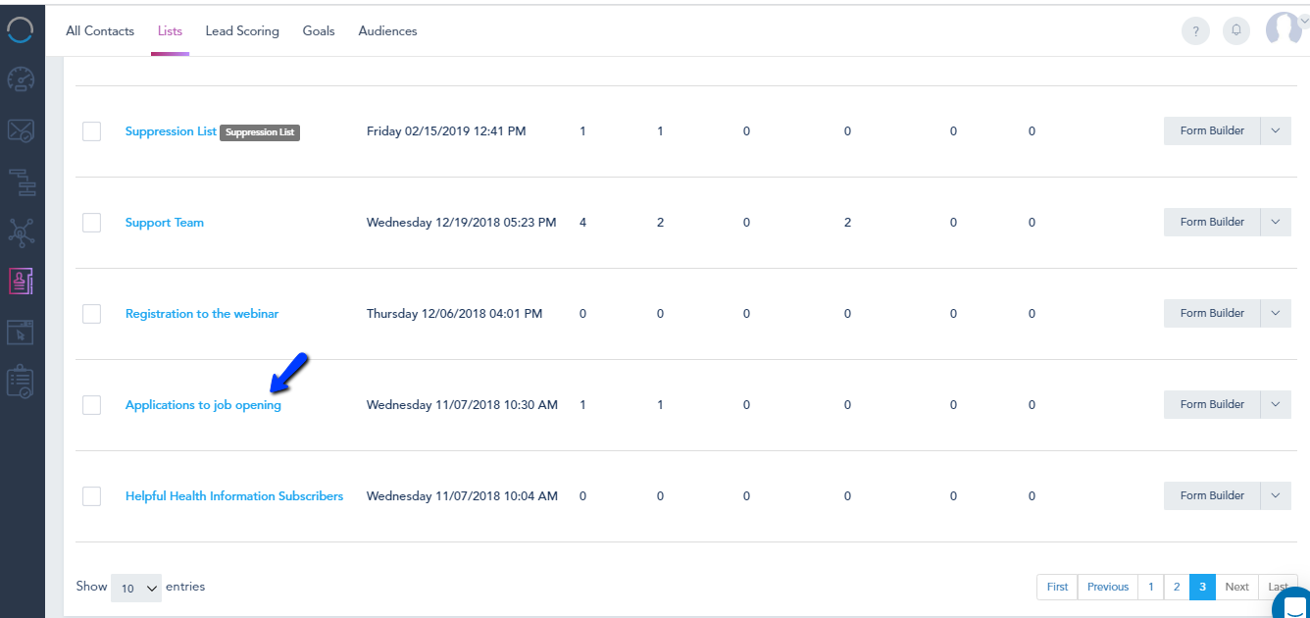
Task: Click Form Builder button for Suppression List
Action: point(1212,130)
